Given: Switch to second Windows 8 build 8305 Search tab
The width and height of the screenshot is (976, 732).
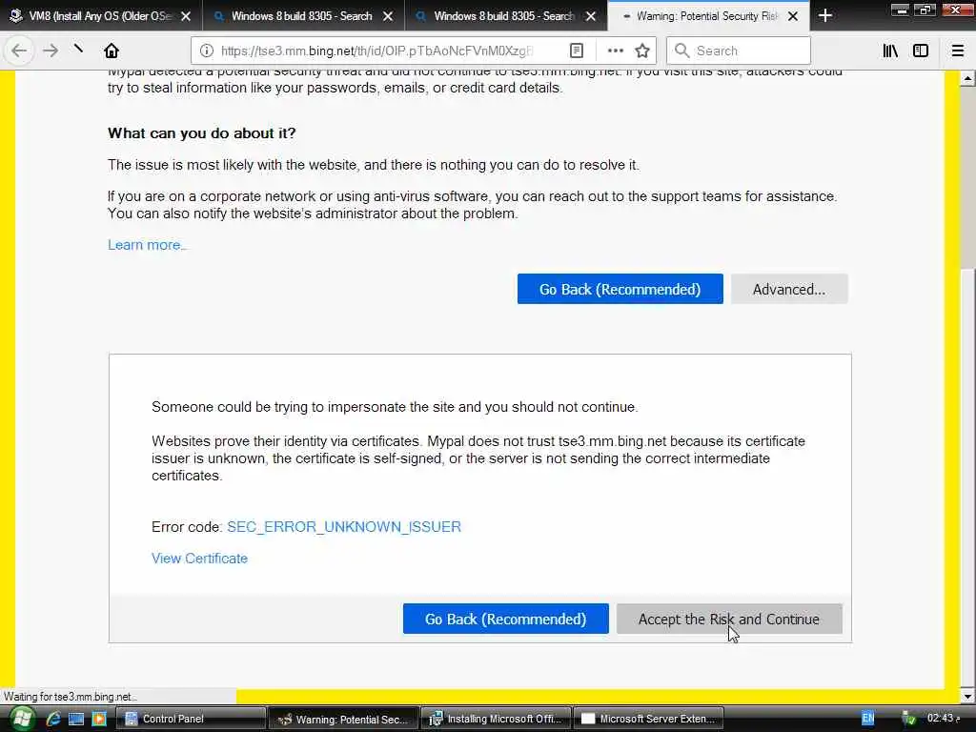Looking at the screenshot, I should [x=504, y=16].
